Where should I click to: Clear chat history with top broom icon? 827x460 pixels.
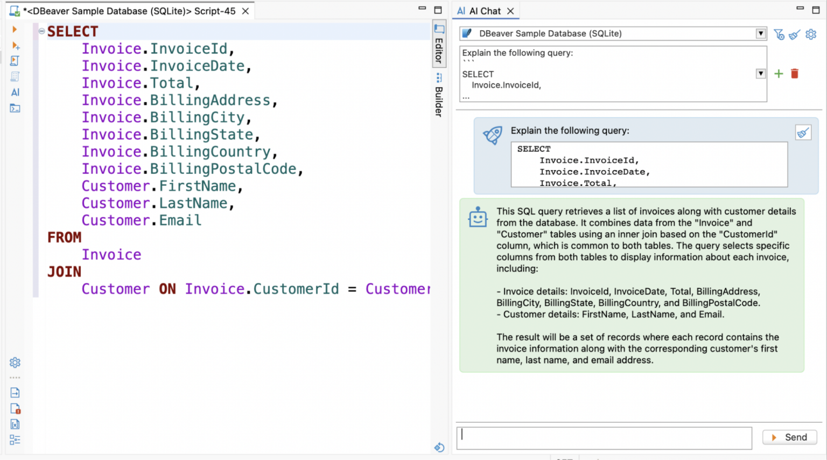[794, 34]
